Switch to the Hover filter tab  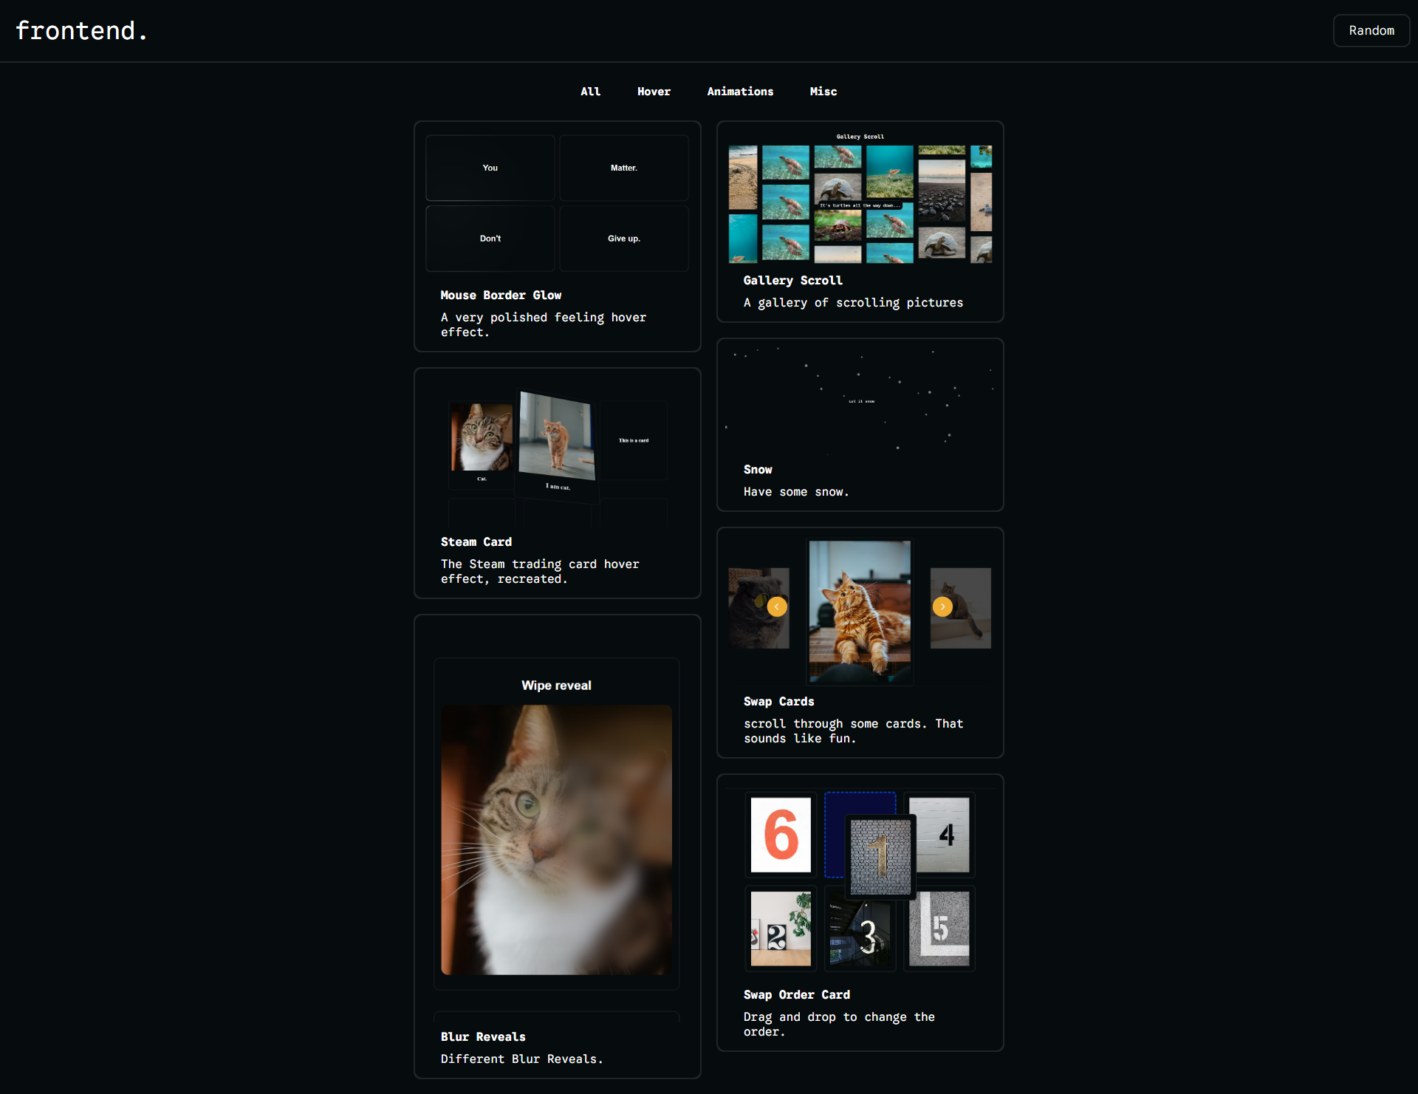pos(654,92)
